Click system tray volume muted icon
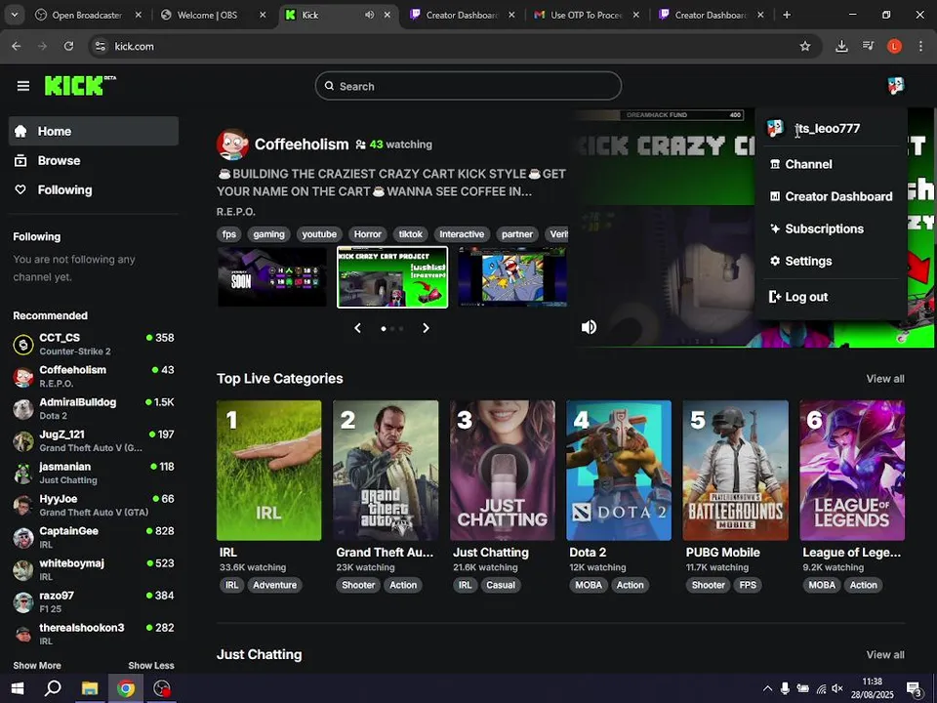This screenshot has height=703, width=937. tap(837, 688)
